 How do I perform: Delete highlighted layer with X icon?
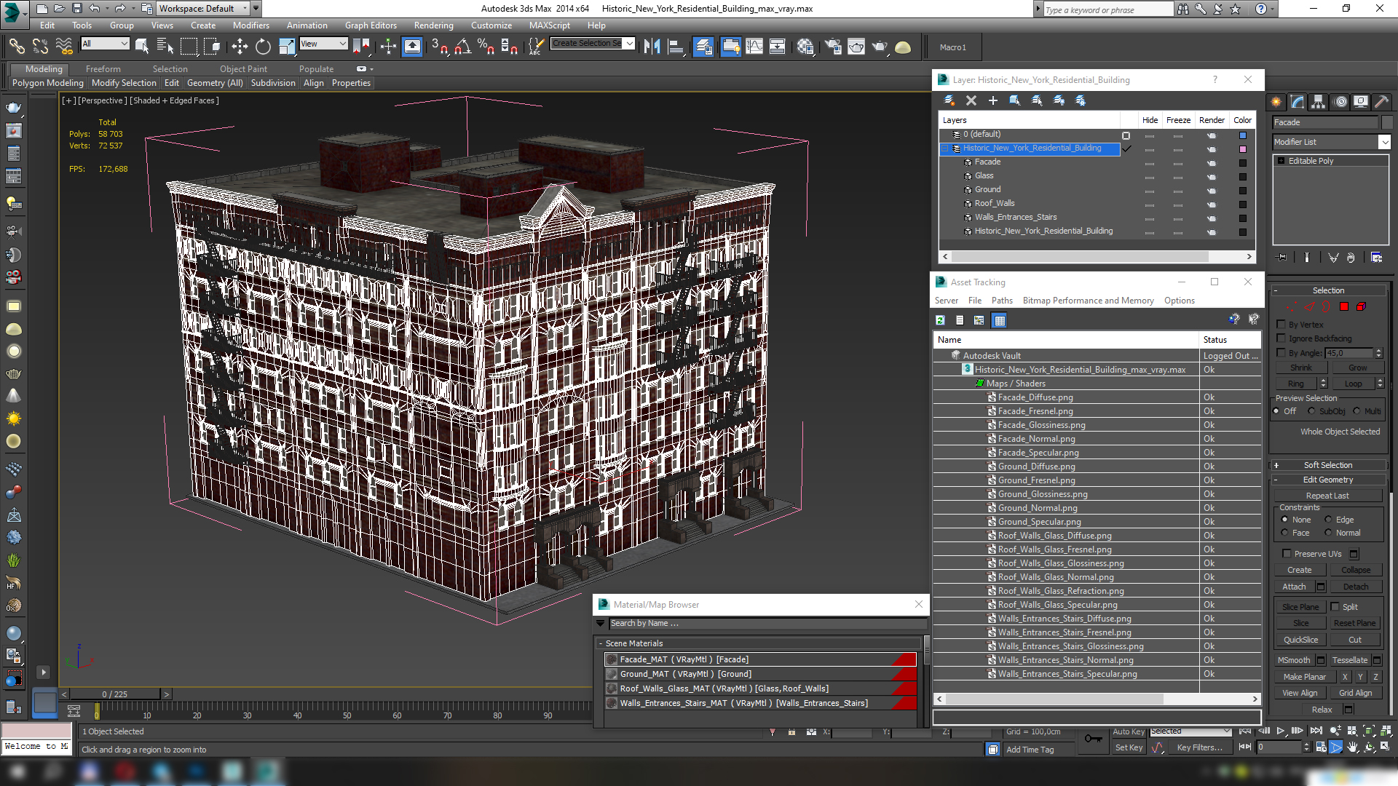pos(971,100)
